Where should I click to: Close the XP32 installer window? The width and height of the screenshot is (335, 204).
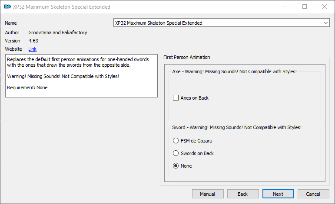(x=325, y=7)
